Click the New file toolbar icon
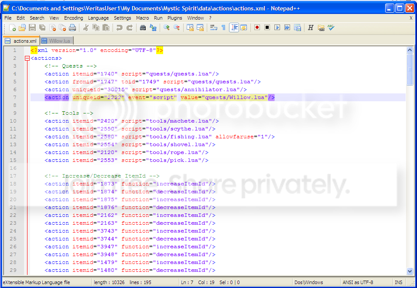 click(x=12, y=27)
